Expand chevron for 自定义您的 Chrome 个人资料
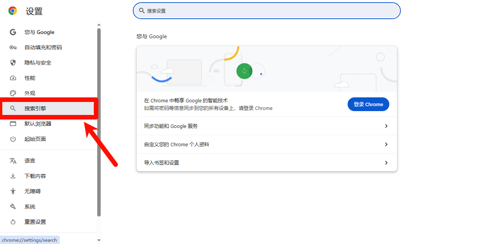 click(386, 144)
